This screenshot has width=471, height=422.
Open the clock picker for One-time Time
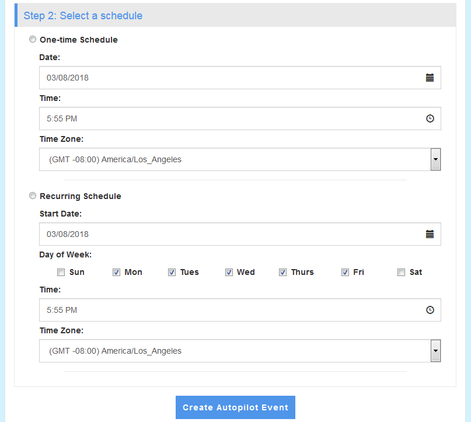pyautogui.click(x=430, y=118)
